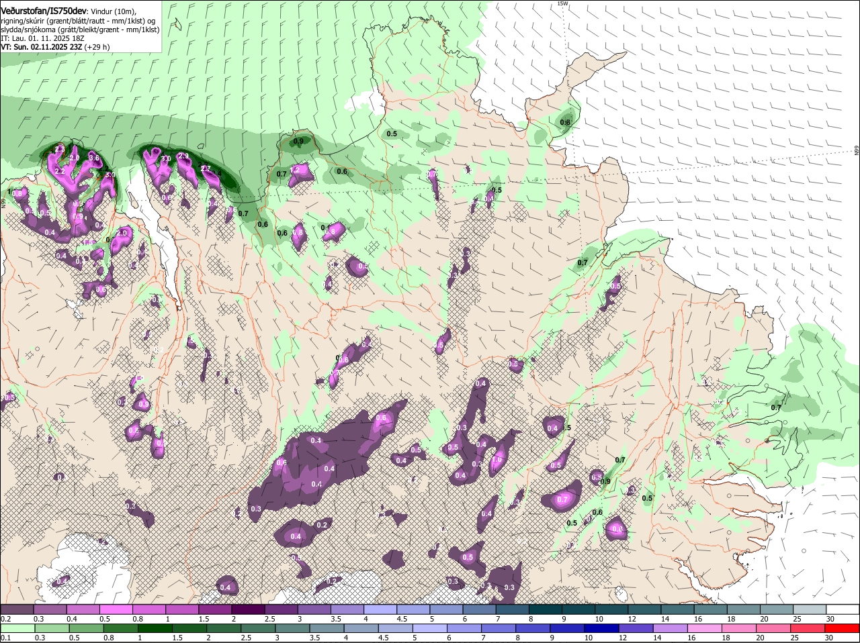This screenshot has width=860, height=643.
Task: Click 'slydda/snjókoma' in the legend description
Action: click(x=28, y=30)
